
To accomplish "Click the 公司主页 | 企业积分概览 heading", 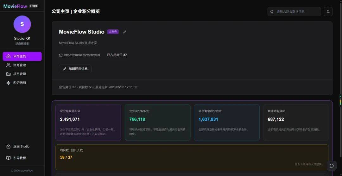I will [x=76, y=12].
